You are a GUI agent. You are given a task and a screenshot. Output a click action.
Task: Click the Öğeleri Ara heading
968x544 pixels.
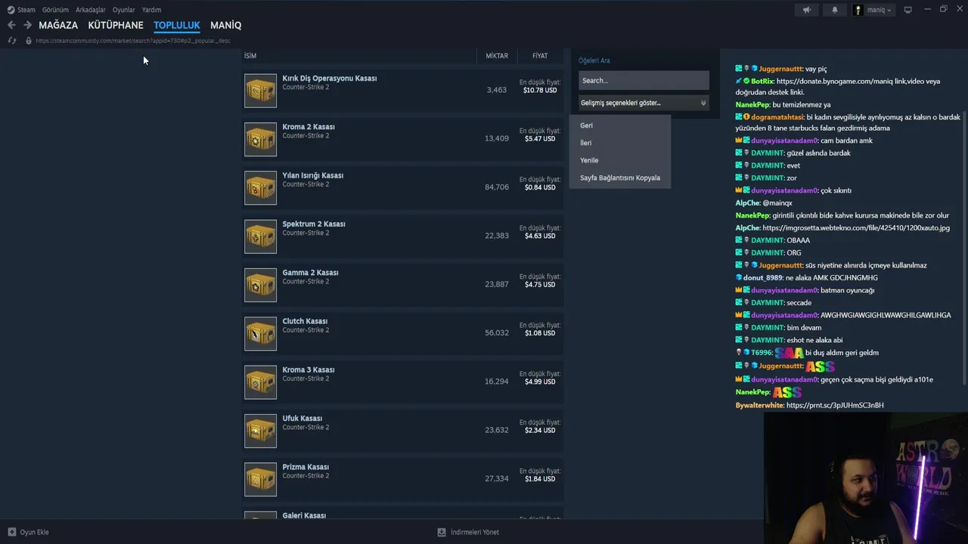pos(594,60)
